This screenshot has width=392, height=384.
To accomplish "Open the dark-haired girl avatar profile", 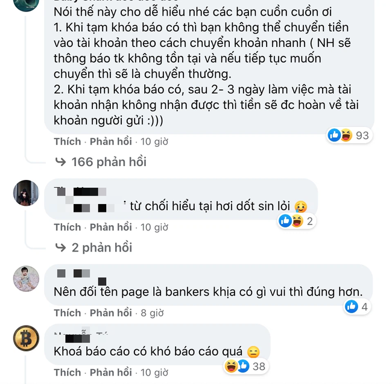I will 26,193.
